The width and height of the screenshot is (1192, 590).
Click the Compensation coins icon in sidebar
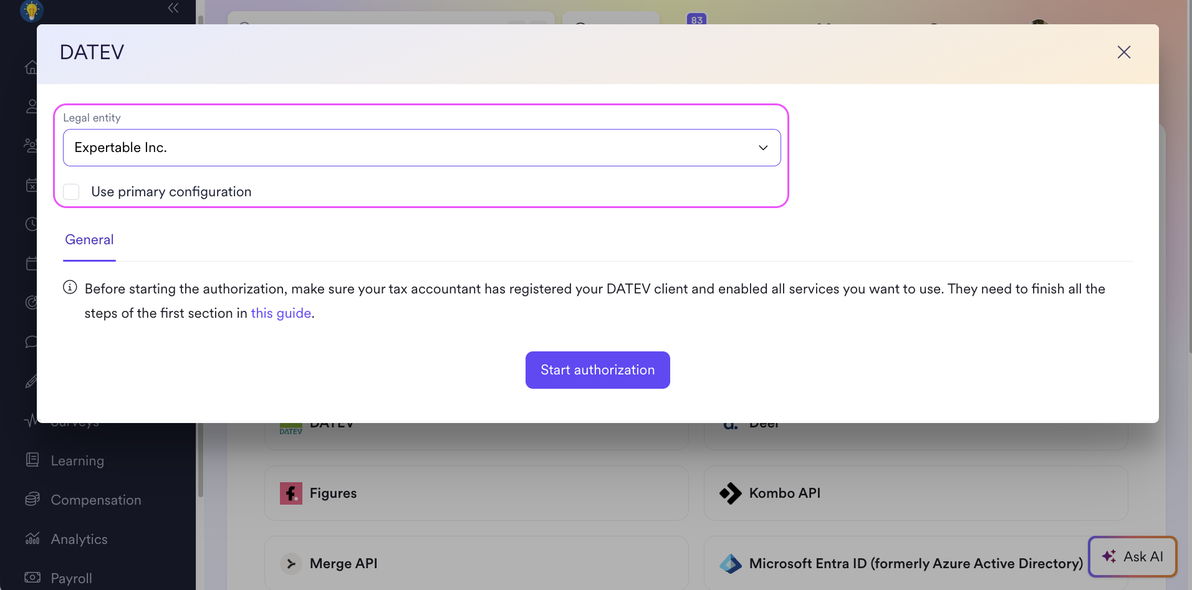[x=32, y=499]
